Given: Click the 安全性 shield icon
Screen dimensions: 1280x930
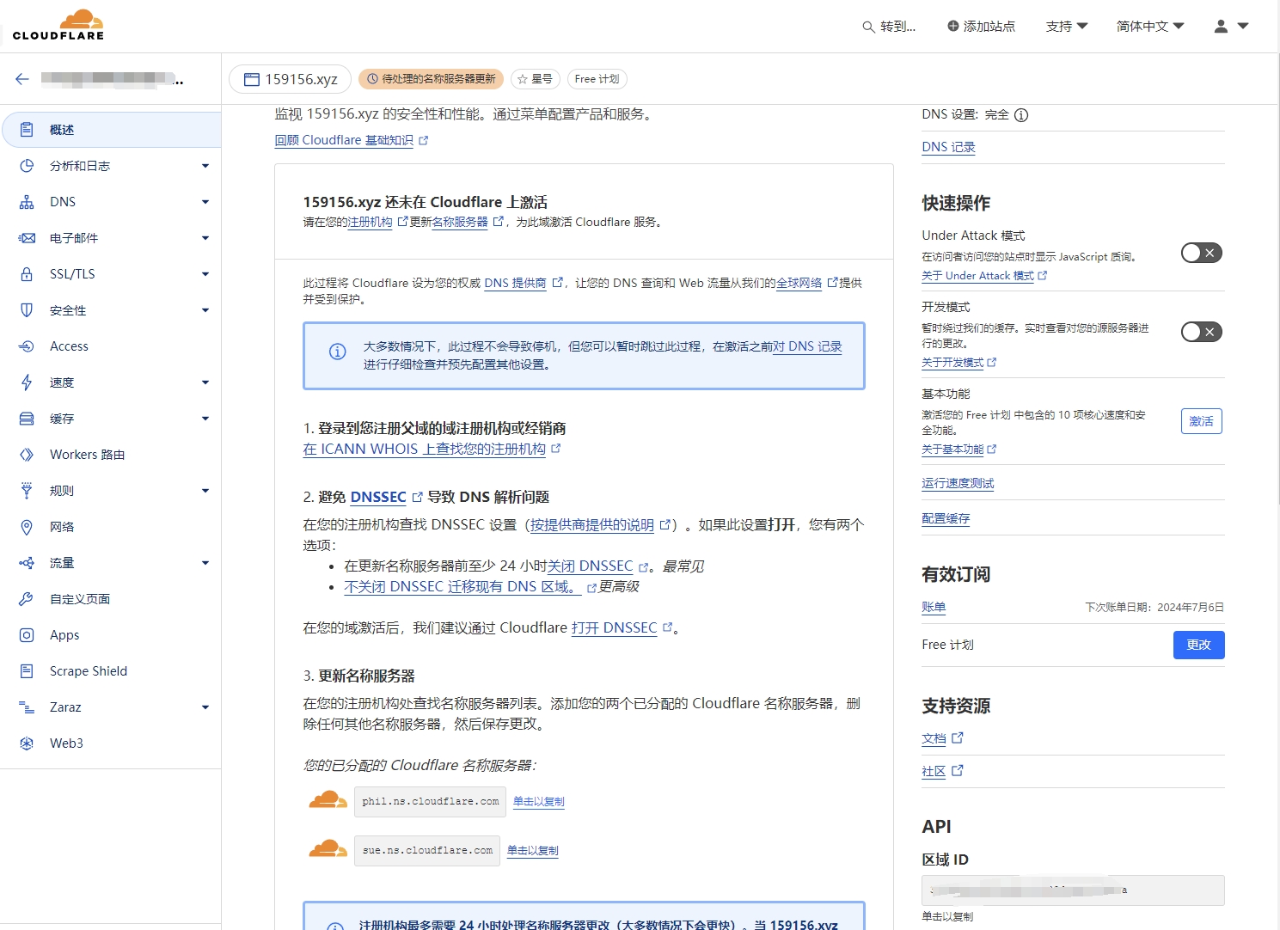Looking at the screenshot, I should 27,310.
